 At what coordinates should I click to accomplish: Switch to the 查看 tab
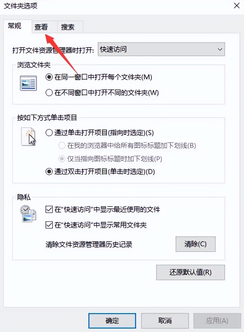41,27
